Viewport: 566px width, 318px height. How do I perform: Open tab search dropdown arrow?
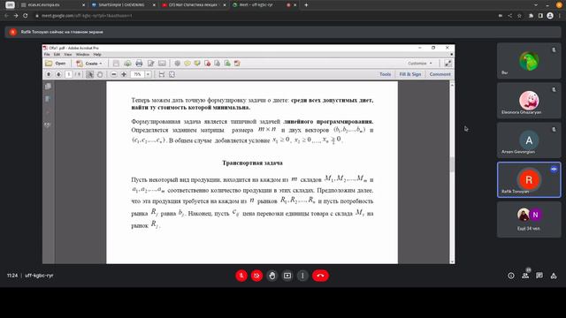pos(536,5)
